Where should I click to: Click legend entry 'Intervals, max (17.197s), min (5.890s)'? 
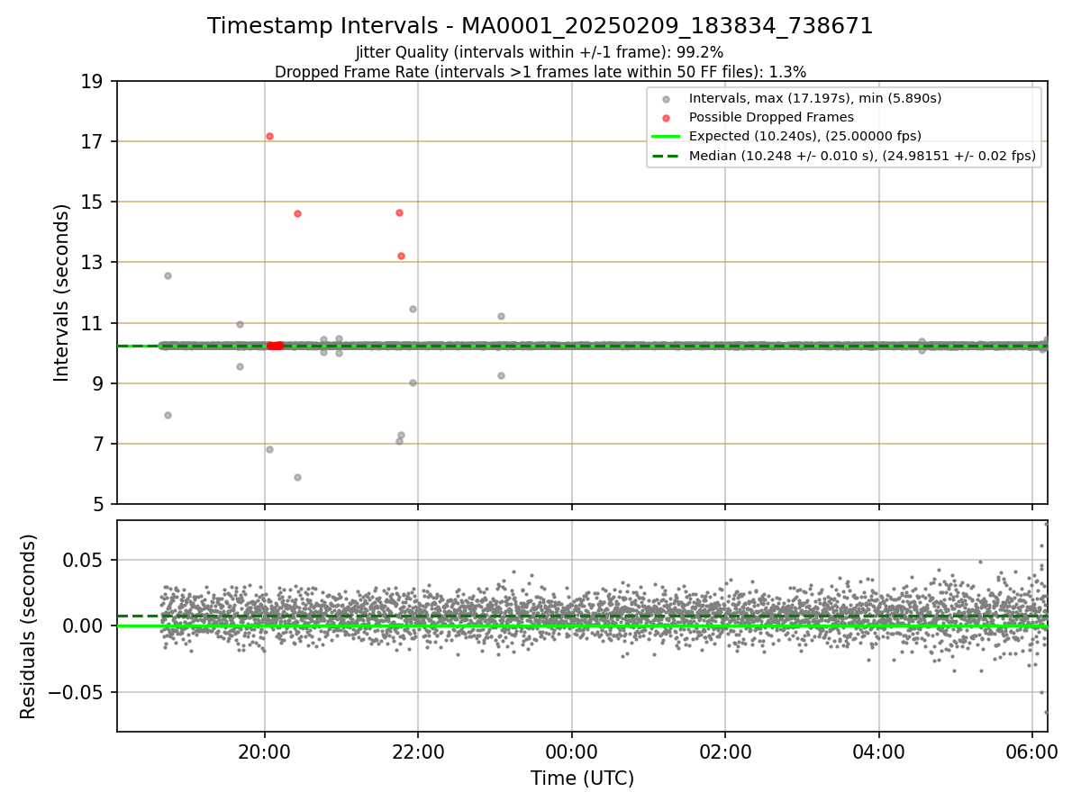815,98
